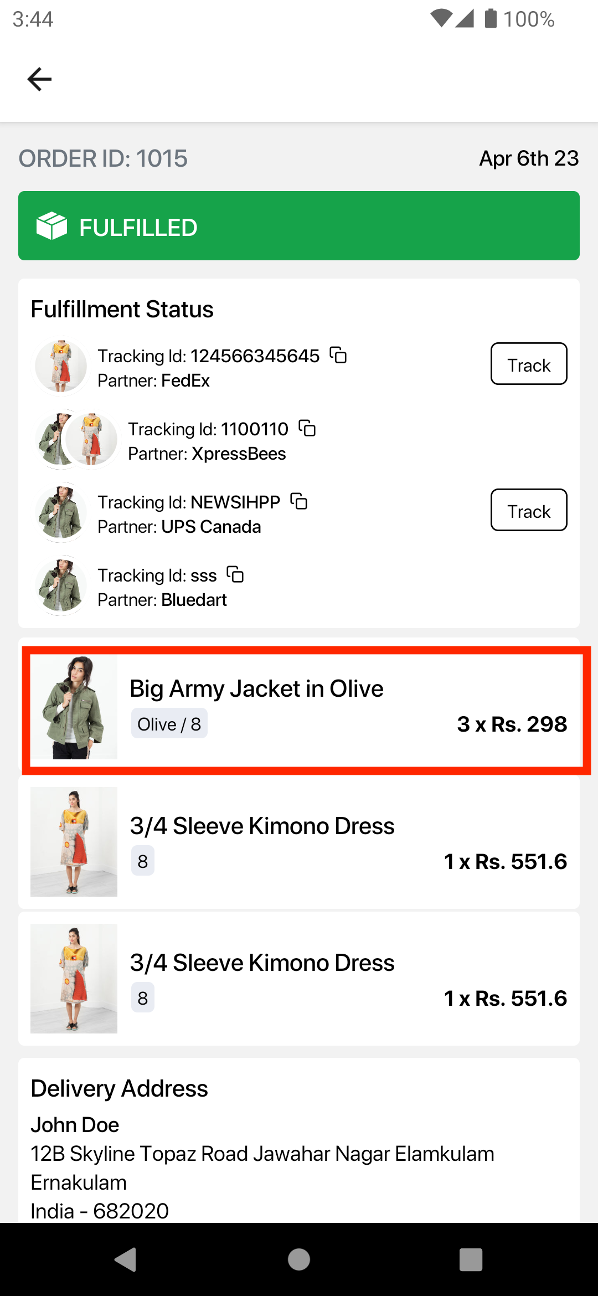Screen dimensions: 598x1296
Task: Copy Bluedart tracking ID sss
Action: pyautogui.click(x=235, y=575)
